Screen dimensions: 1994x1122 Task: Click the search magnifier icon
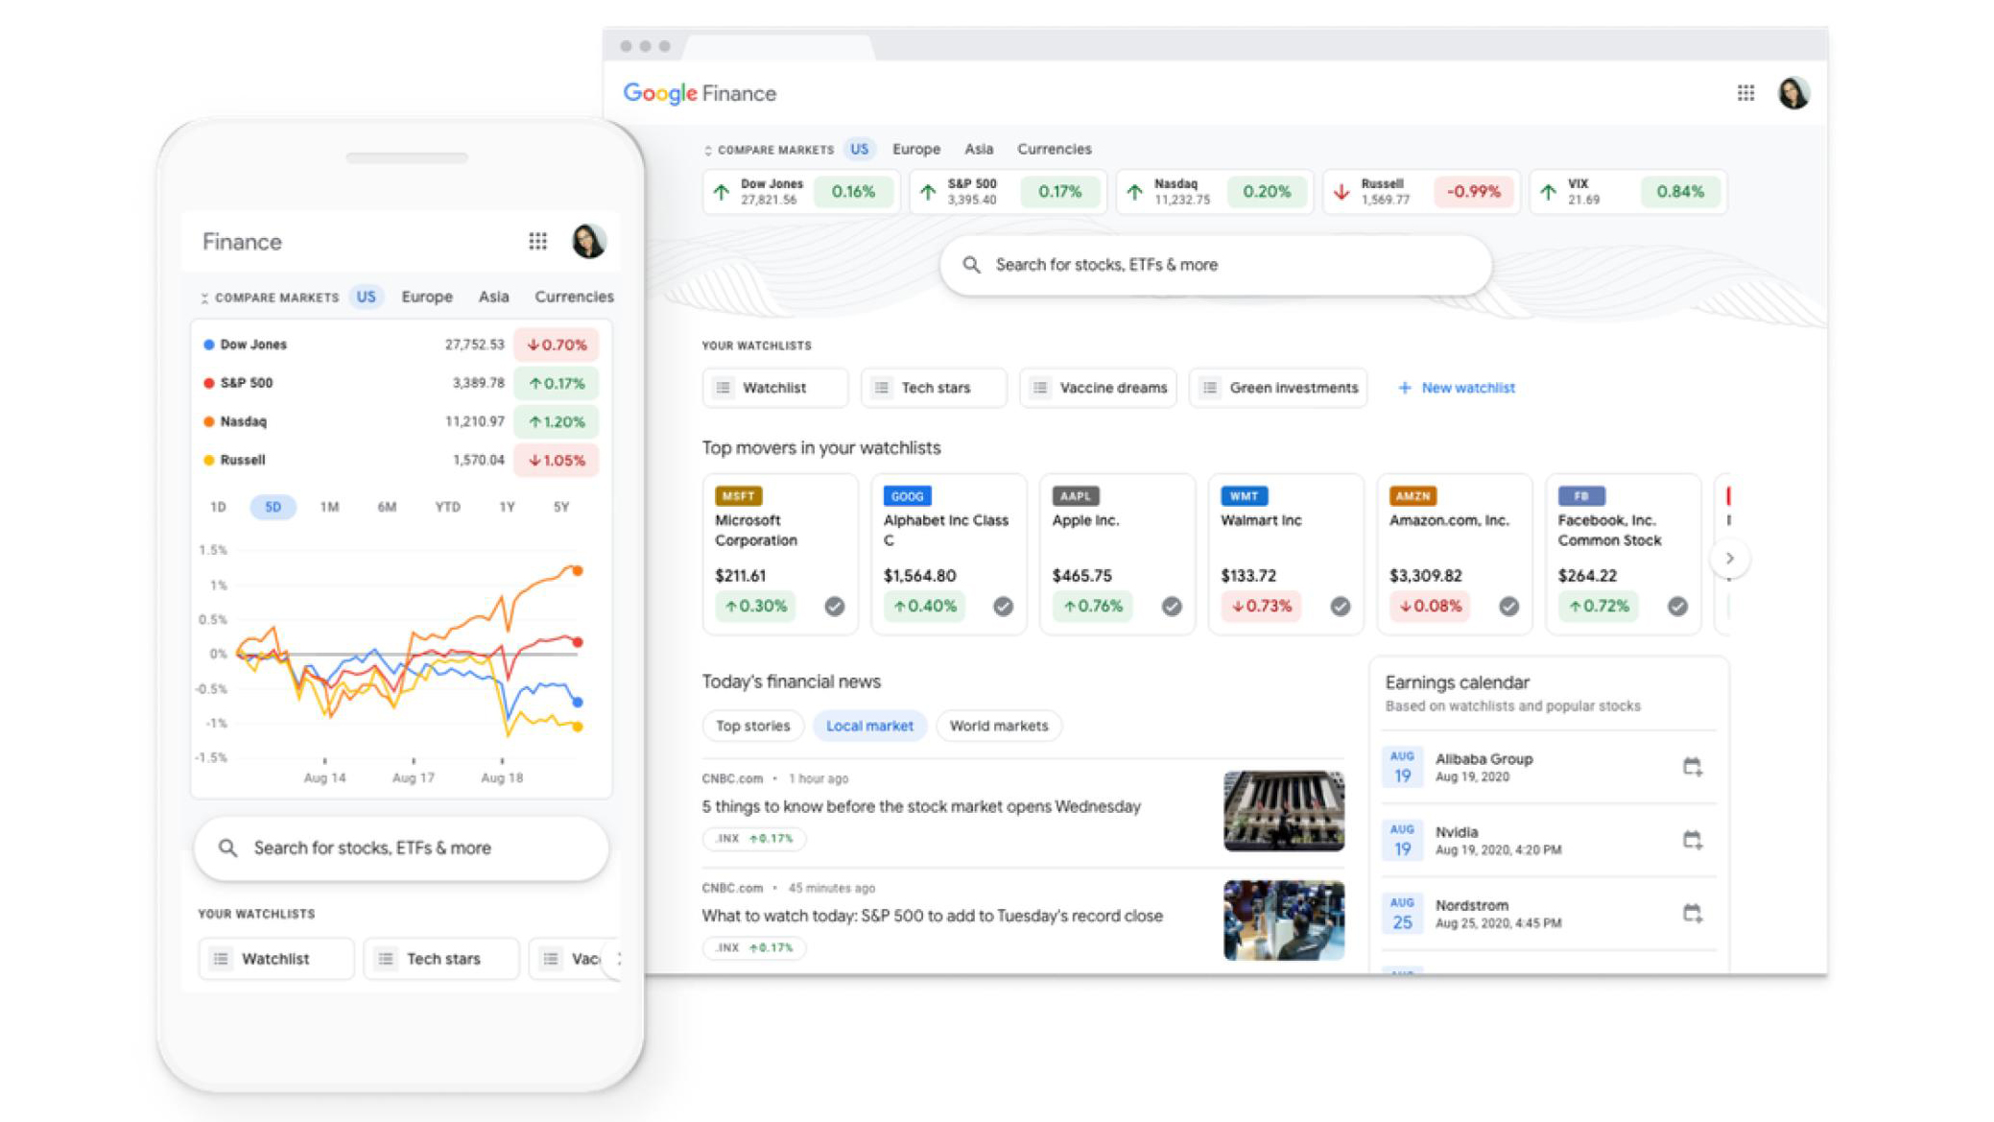972,265
